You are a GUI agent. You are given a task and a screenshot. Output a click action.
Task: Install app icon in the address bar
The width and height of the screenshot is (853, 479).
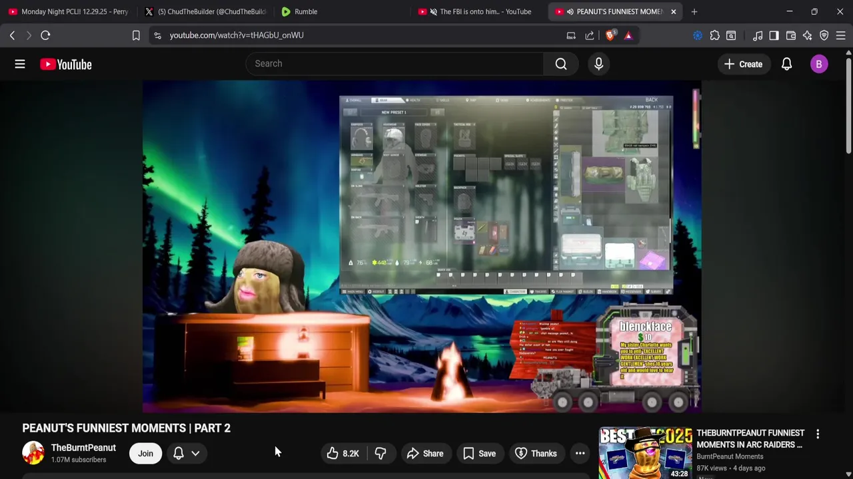pyautogui.click(x=571, y=35)
